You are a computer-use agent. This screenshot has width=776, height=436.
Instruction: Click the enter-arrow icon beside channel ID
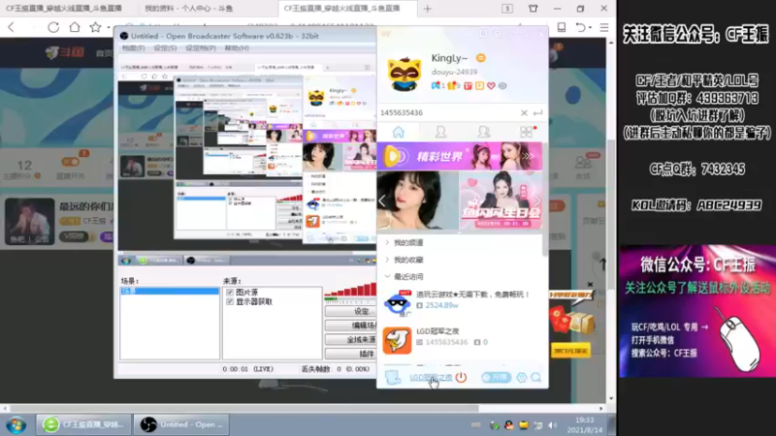tap(538, 112)
